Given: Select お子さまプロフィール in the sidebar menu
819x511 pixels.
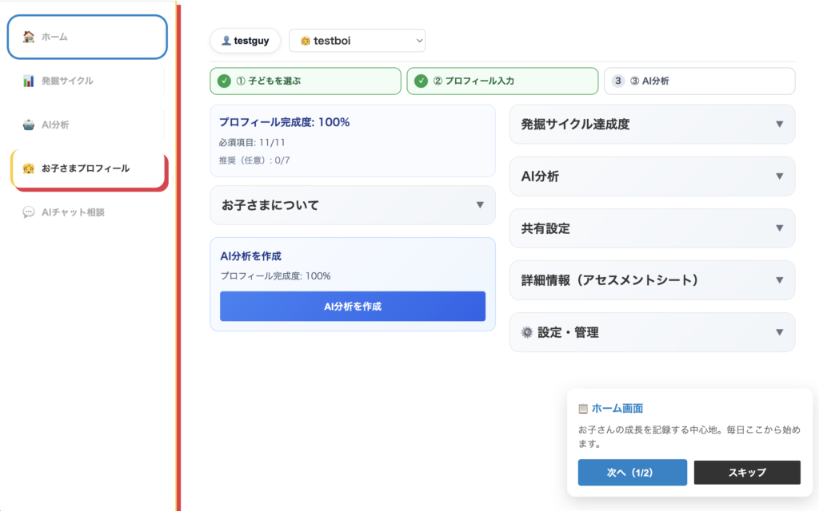Looking at the screenshot, I should click(x=87, y=168).
